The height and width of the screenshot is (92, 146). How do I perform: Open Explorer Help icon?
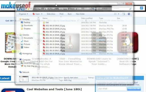pos(129,14)
